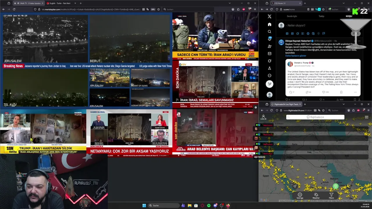
Task: Open Profile icon in X sidebar
Action: coord(269,68)
